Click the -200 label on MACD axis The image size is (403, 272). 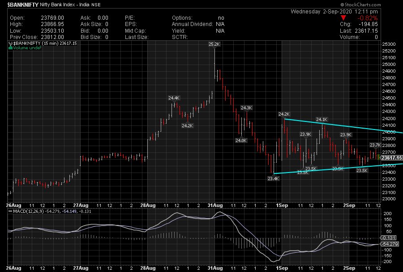pos(386,261)
